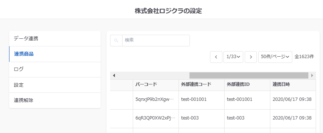Viewport: 323px width, 133px height.
Task: Click the 全1623件 total count text
Action: (x=304, y=57)
